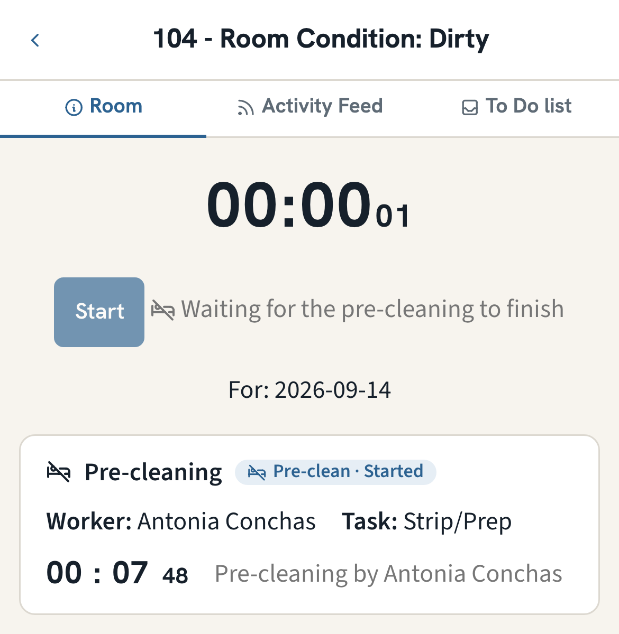Image resolution: width=619 pixels, height=634 pixels.
Task: Click the inbox icon beside To Do list
Action: (x=470, y=108)
